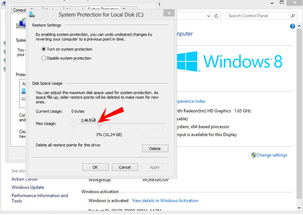303x215 pixels.
Task: Select Turn on system protection option
Action: point(67,49)
